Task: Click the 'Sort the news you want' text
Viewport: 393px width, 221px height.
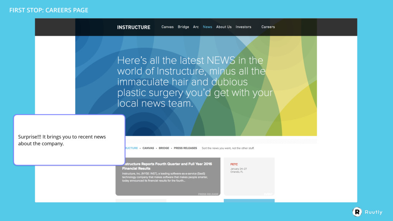Action: pyautogui.click(x=228, y=148)
